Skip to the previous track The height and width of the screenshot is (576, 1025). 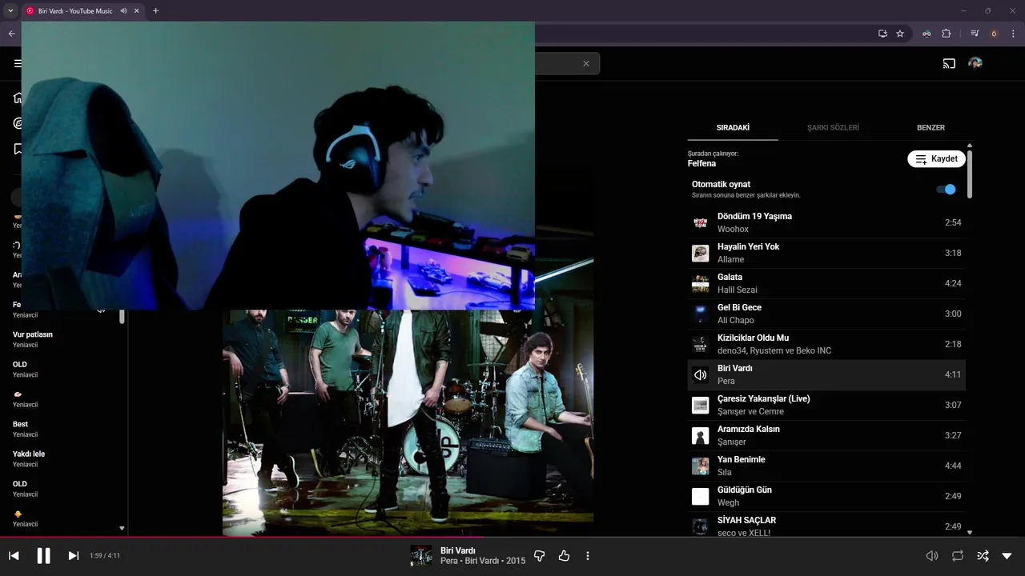[14, 555]
